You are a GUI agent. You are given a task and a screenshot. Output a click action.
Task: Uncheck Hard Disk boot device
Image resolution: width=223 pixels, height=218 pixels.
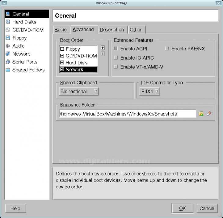coord(62,62)
